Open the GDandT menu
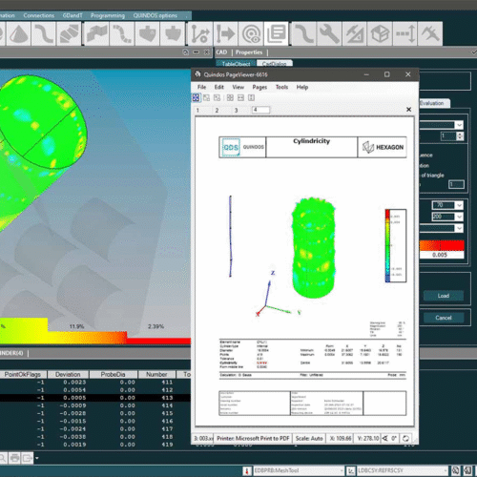 point(73,15)
